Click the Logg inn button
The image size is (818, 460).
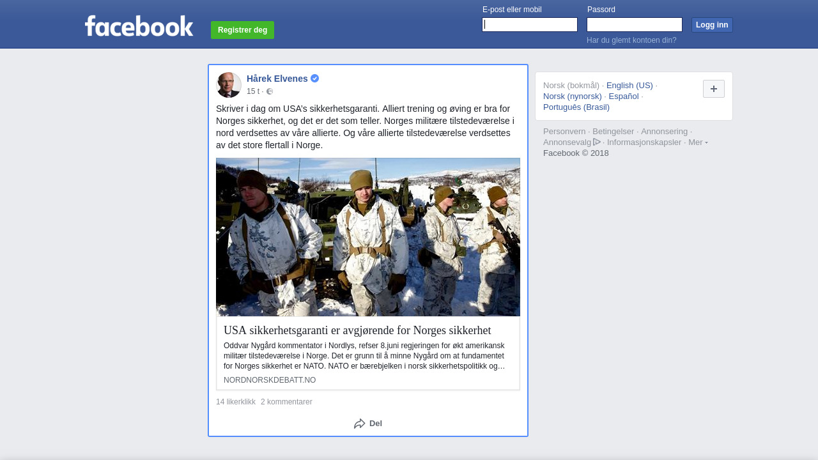point(712,25)
